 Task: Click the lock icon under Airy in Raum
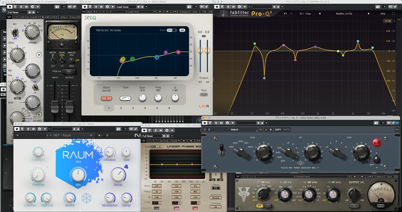tap(86, 167)
